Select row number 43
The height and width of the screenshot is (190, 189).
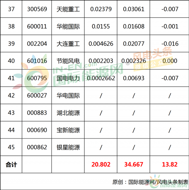click(11, 113)
